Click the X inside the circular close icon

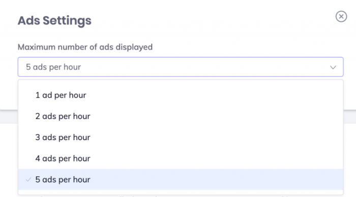tap(341, 16)
